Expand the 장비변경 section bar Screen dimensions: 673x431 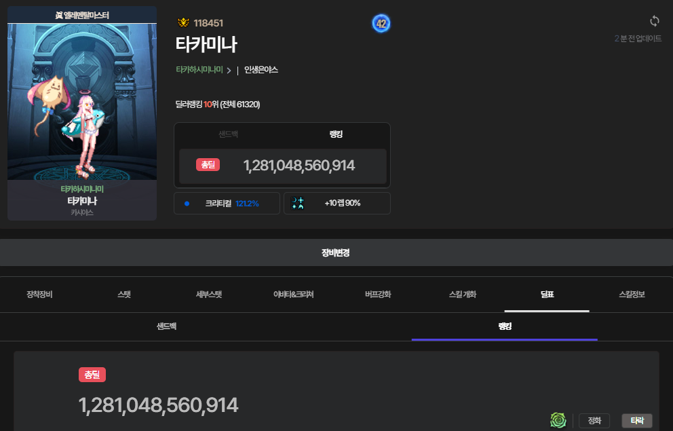point(336,252)
